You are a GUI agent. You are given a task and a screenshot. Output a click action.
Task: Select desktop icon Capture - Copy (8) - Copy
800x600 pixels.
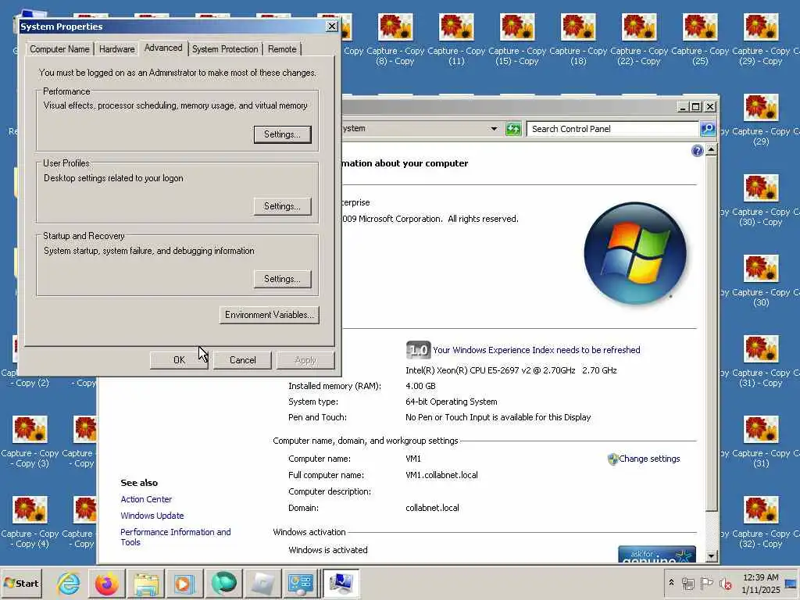(x=395, y=41)
